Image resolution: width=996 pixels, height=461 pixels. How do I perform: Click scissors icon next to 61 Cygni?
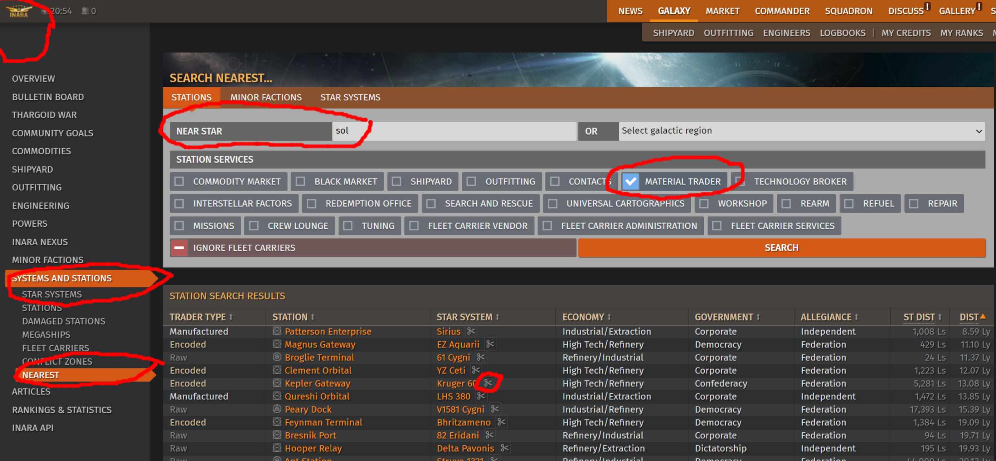click(x=481, y=357)
